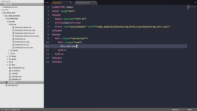The image size is (197, 111).
Task: Expand the less folder
Action: tap(7, 65)
